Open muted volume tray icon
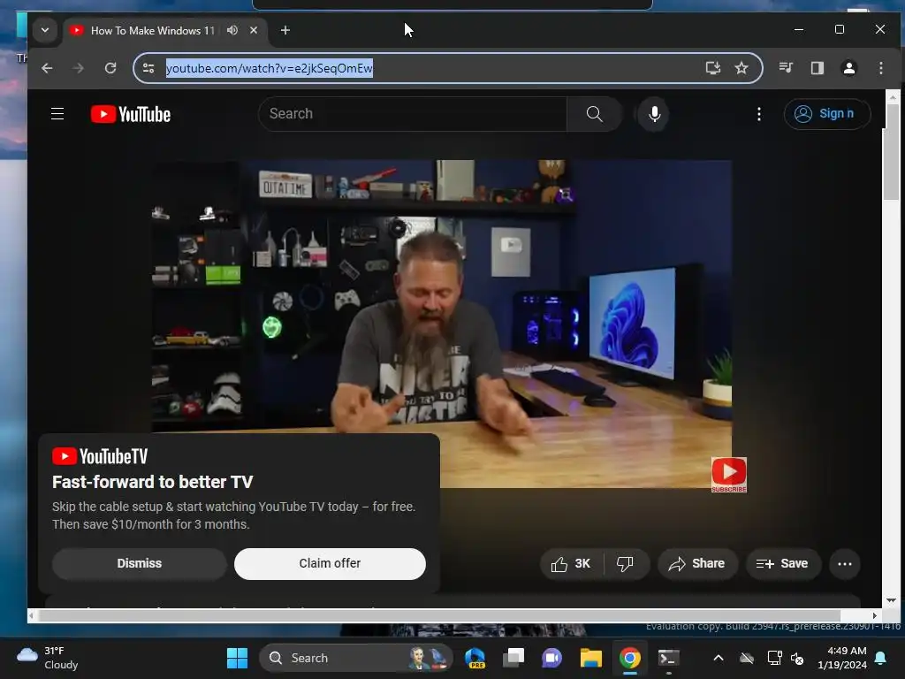The width and height of the screenshot is (905, 679). click(x=798, y=658)
